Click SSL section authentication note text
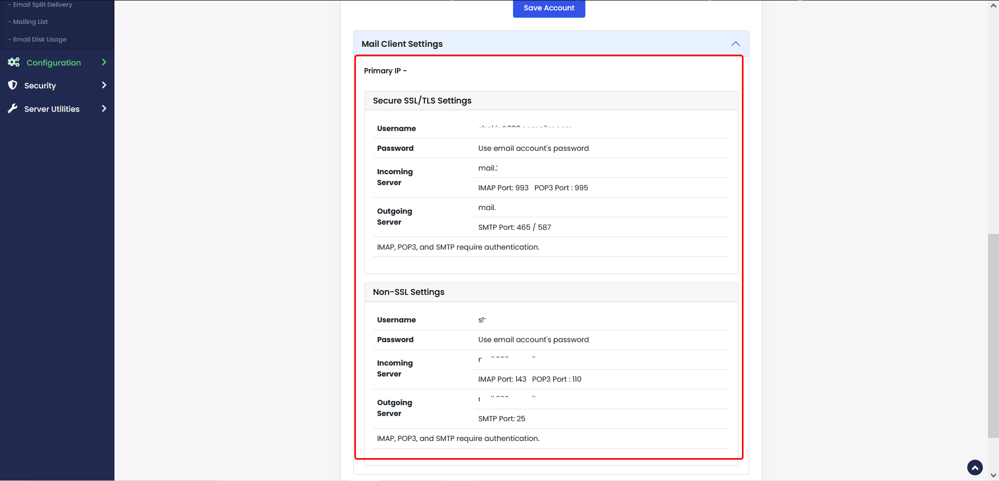The image size is (999, 481). pyautogui.click(x=458, y=247)
